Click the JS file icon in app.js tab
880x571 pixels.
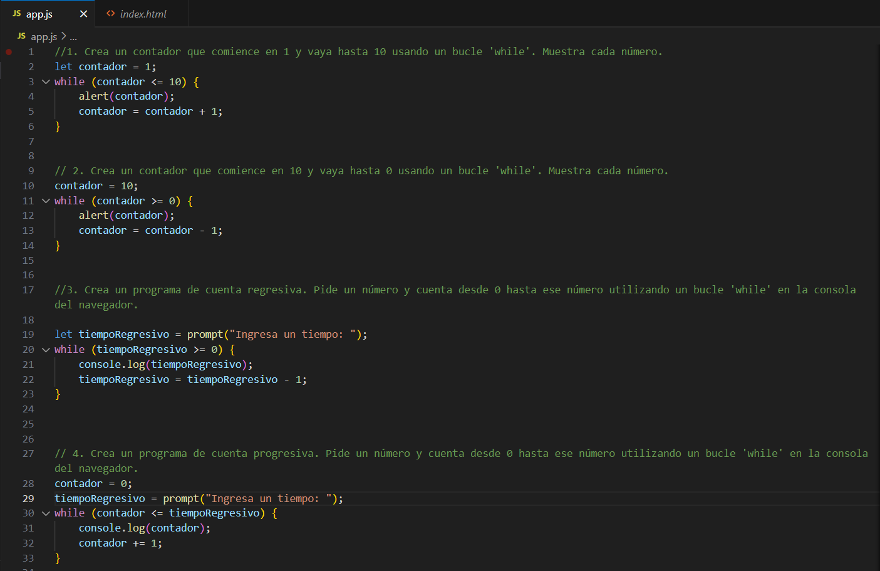pos(17,14)
